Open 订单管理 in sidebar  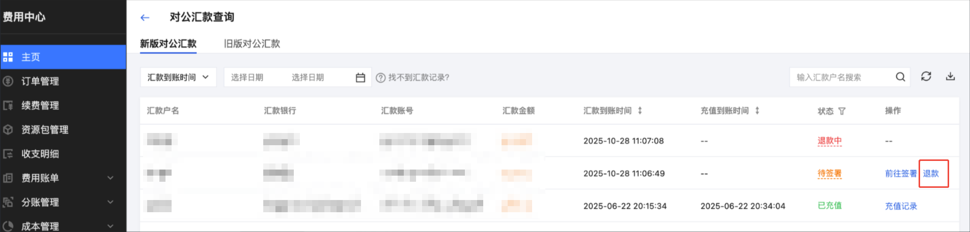(40, 81)
